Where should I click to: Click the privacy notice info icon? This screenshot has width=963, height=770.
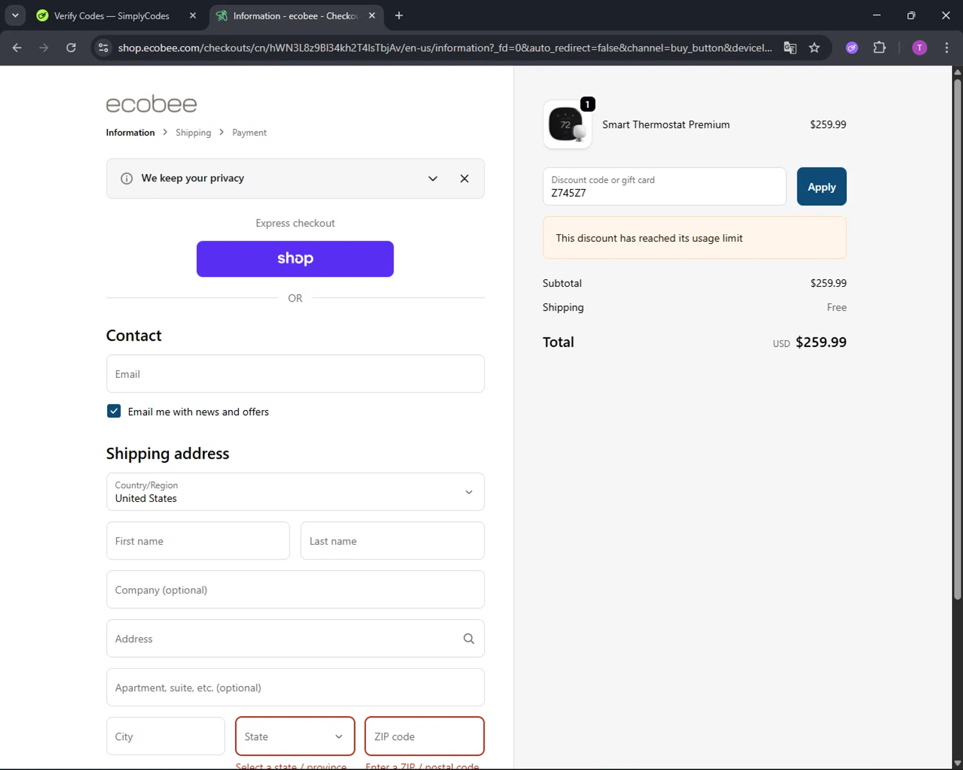tap(126, 178)
